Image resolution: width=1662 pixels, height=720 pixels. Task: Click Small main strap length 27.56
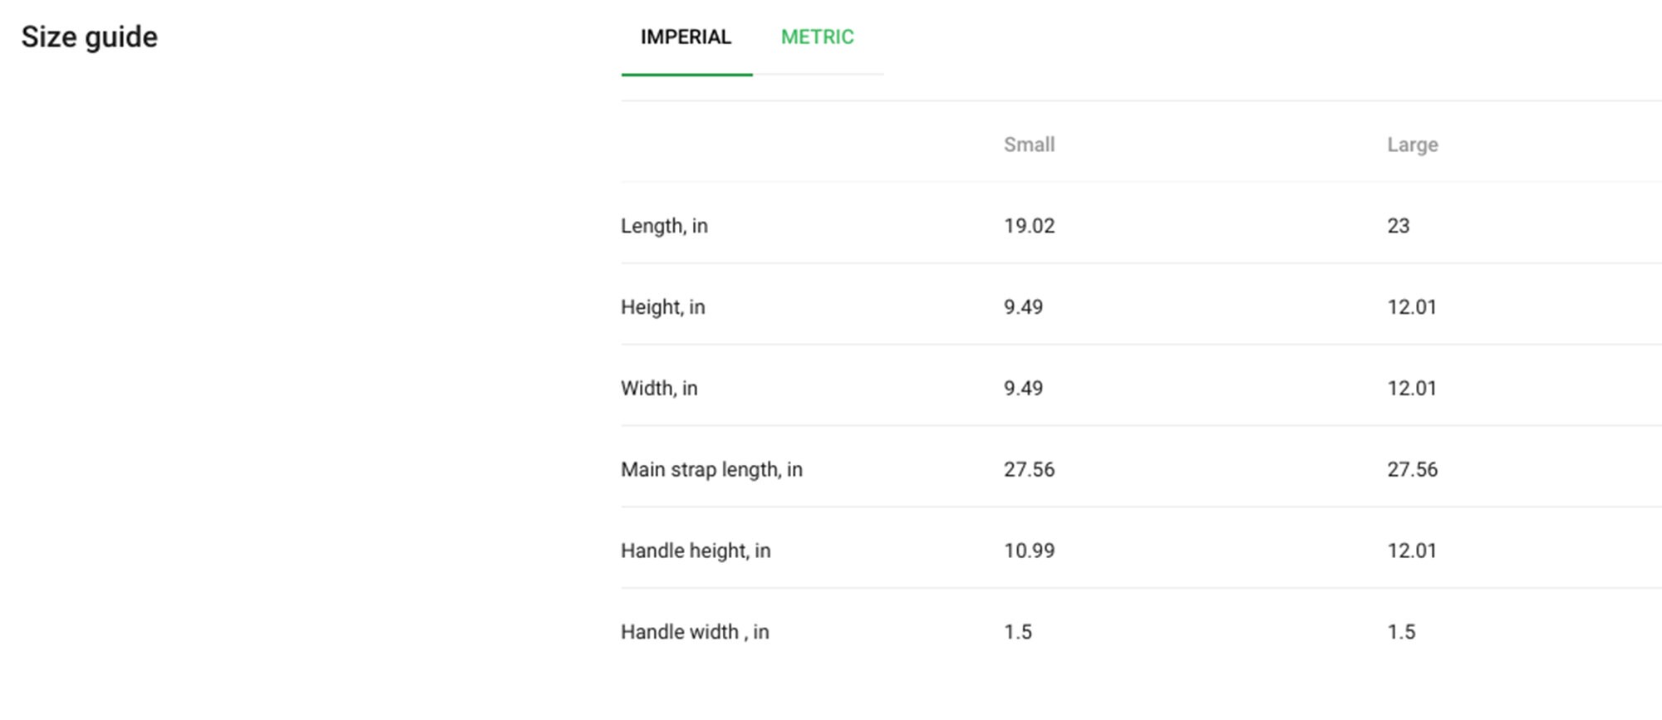(1029, 470)
